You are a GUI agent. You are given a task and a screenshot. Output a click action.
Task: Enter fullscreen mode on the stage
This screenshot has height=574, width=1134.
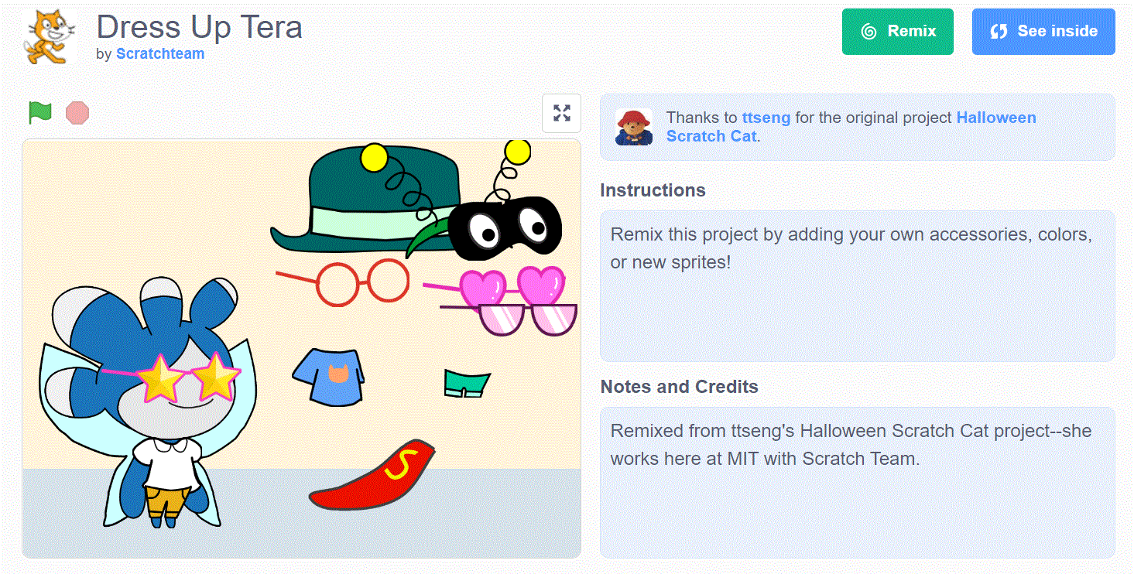(562, 113)
